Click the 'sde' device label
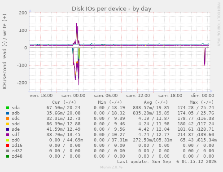 [16, 129]
